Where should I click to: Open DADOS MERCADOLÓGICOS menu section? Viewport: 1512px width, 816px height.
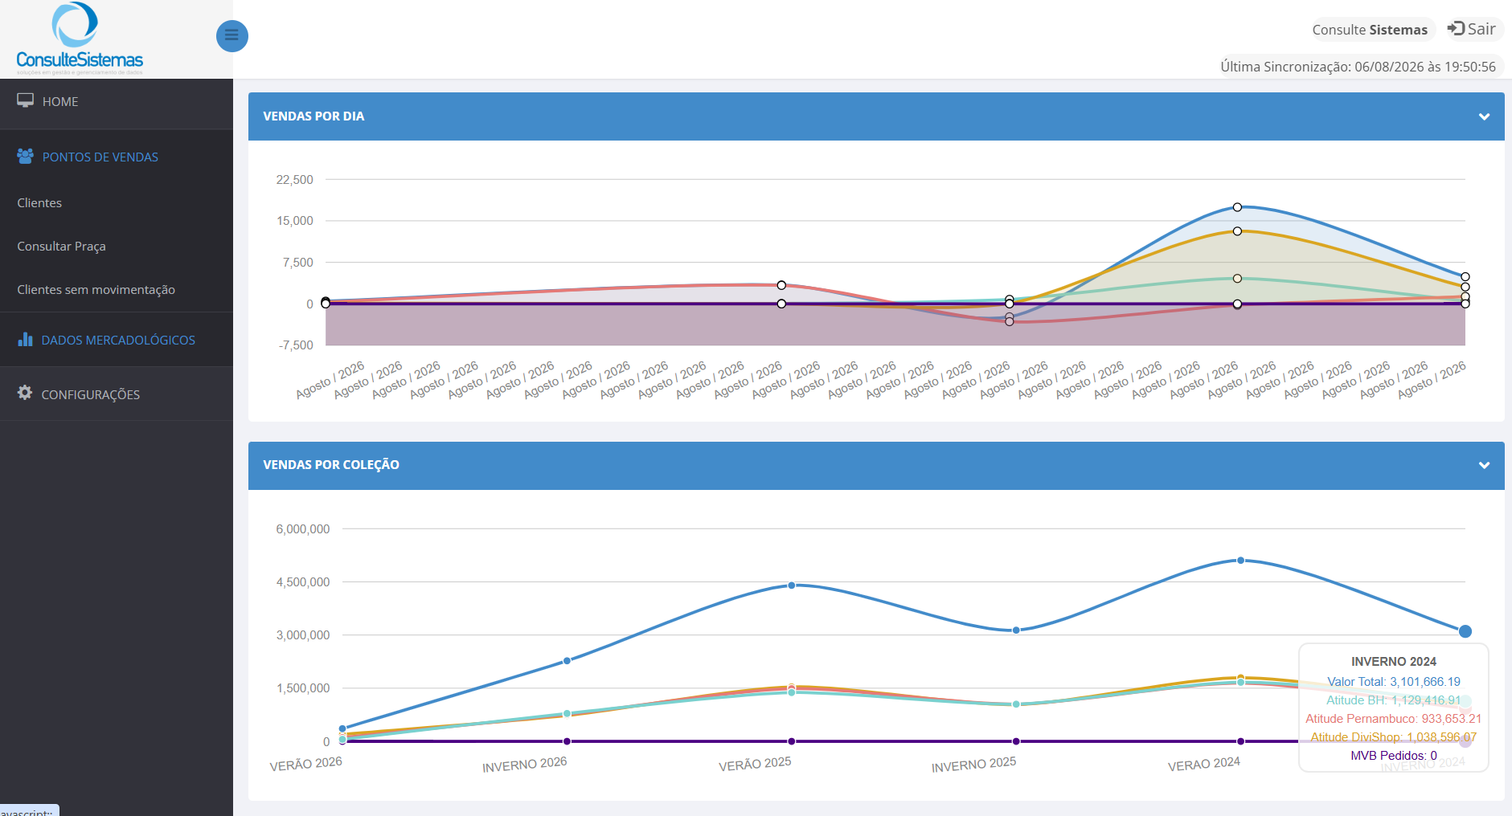[x=117, y=340]
